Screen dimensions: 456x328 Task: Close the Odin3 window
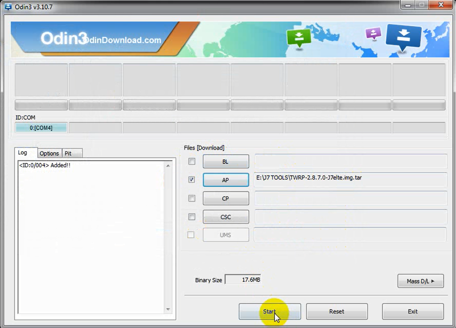click(441, 5)
